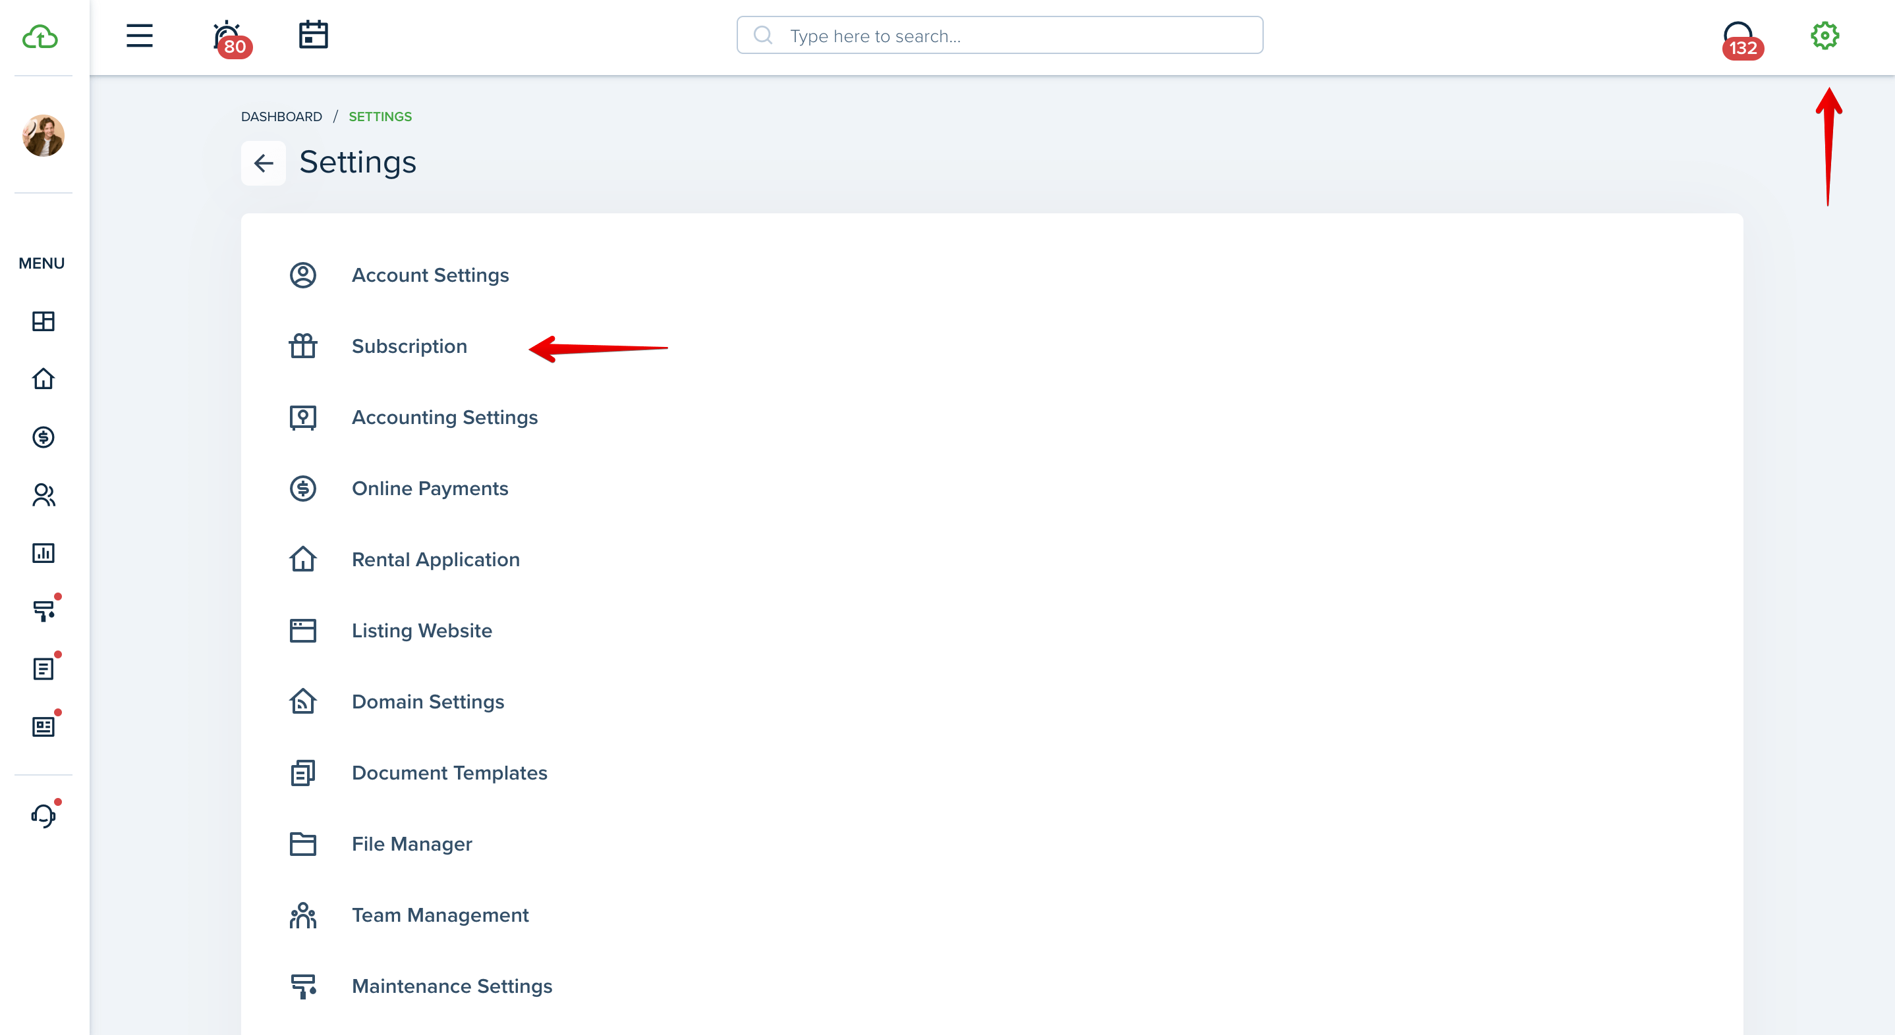Open the hamburger menu toggle
This screenshot has width=1895, height=1035.
(x=139, y=36)
